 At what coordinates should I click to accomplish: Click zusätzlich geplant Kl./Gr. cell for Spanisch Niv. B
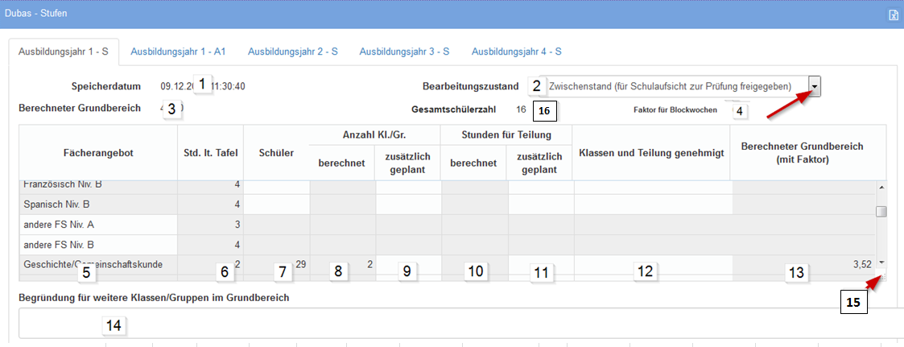(x=407, y=204)
